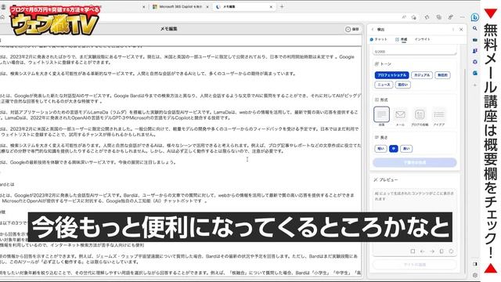
Task: Open the Bing Copilot sidebar icon
Action: coord(475,17)
